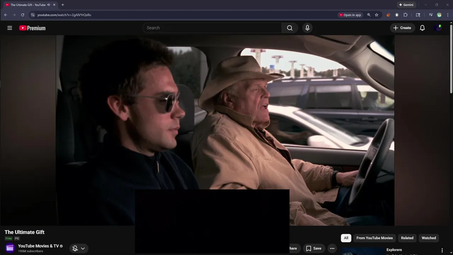Viewport: 453px width, 255px height.
Task: Open the YouTube guide hamburger menu
Action: [x=10, y=28]
